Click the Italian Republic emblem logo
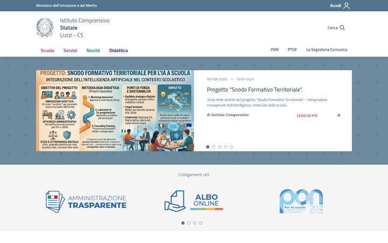Image resolution: width=388 pixels, height=243 pixels. point(45,28)
